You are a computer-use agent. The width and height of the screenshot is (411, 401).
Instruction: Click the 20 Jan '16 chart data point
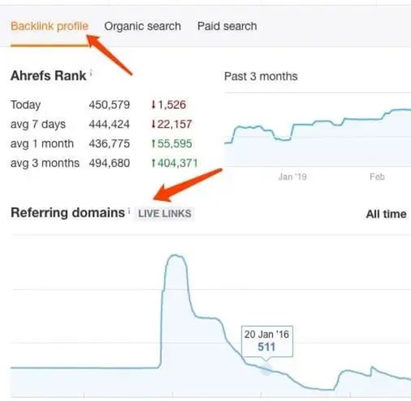pyautogui.click(x=266, y=369)
